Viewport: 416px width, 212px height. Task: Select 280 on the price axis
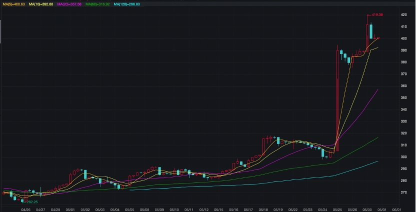[x=404, y=180]
